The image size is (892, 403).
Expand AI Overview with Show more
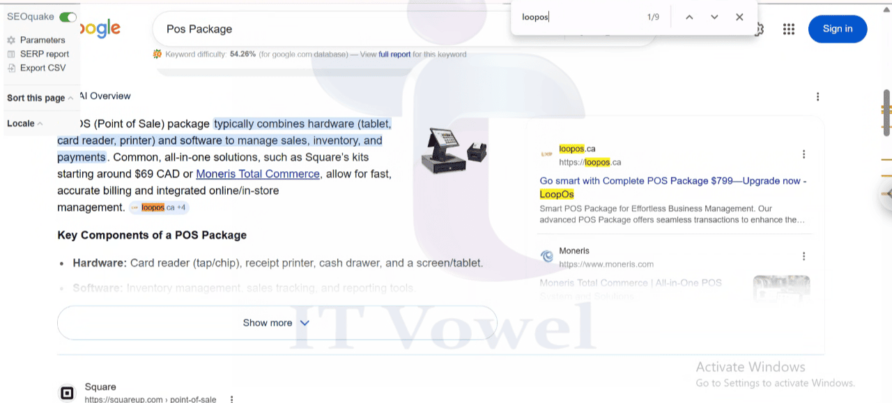pyautogui.click(x=277, y=323)
